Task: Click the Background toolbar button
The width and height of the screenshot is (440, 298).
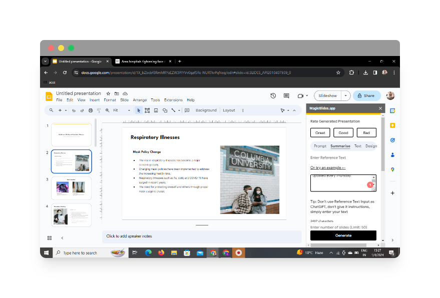Action: pyautogui.click(x=206, y=110)
